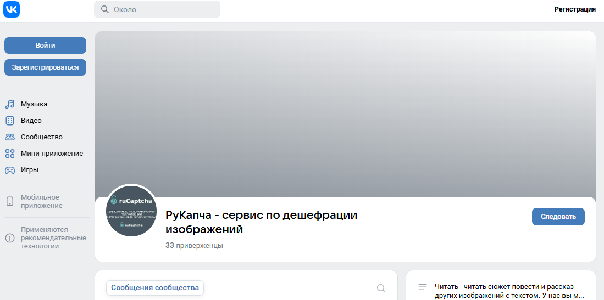The height and width of the screenshot is (300, 604).
Task: Click the Мини-приложение grid icon
Action: 10,154
